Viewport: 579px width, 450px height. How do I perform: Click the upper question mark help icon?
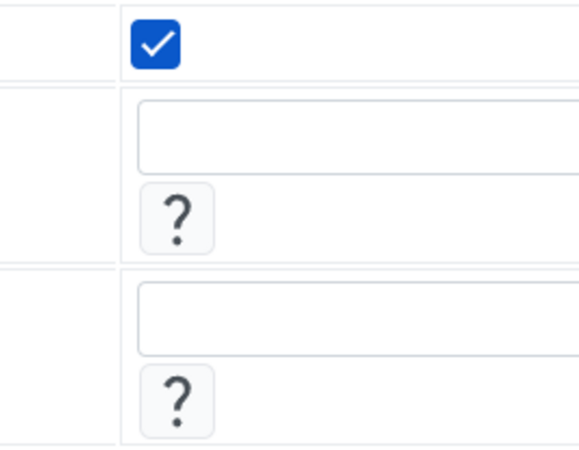pos(178,219)
